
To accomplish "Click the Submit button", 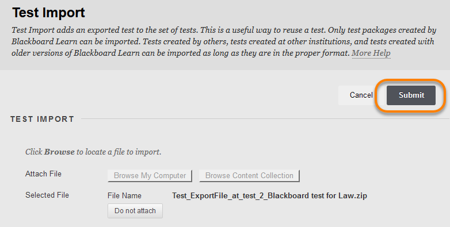I will click(x=411, y=95).
